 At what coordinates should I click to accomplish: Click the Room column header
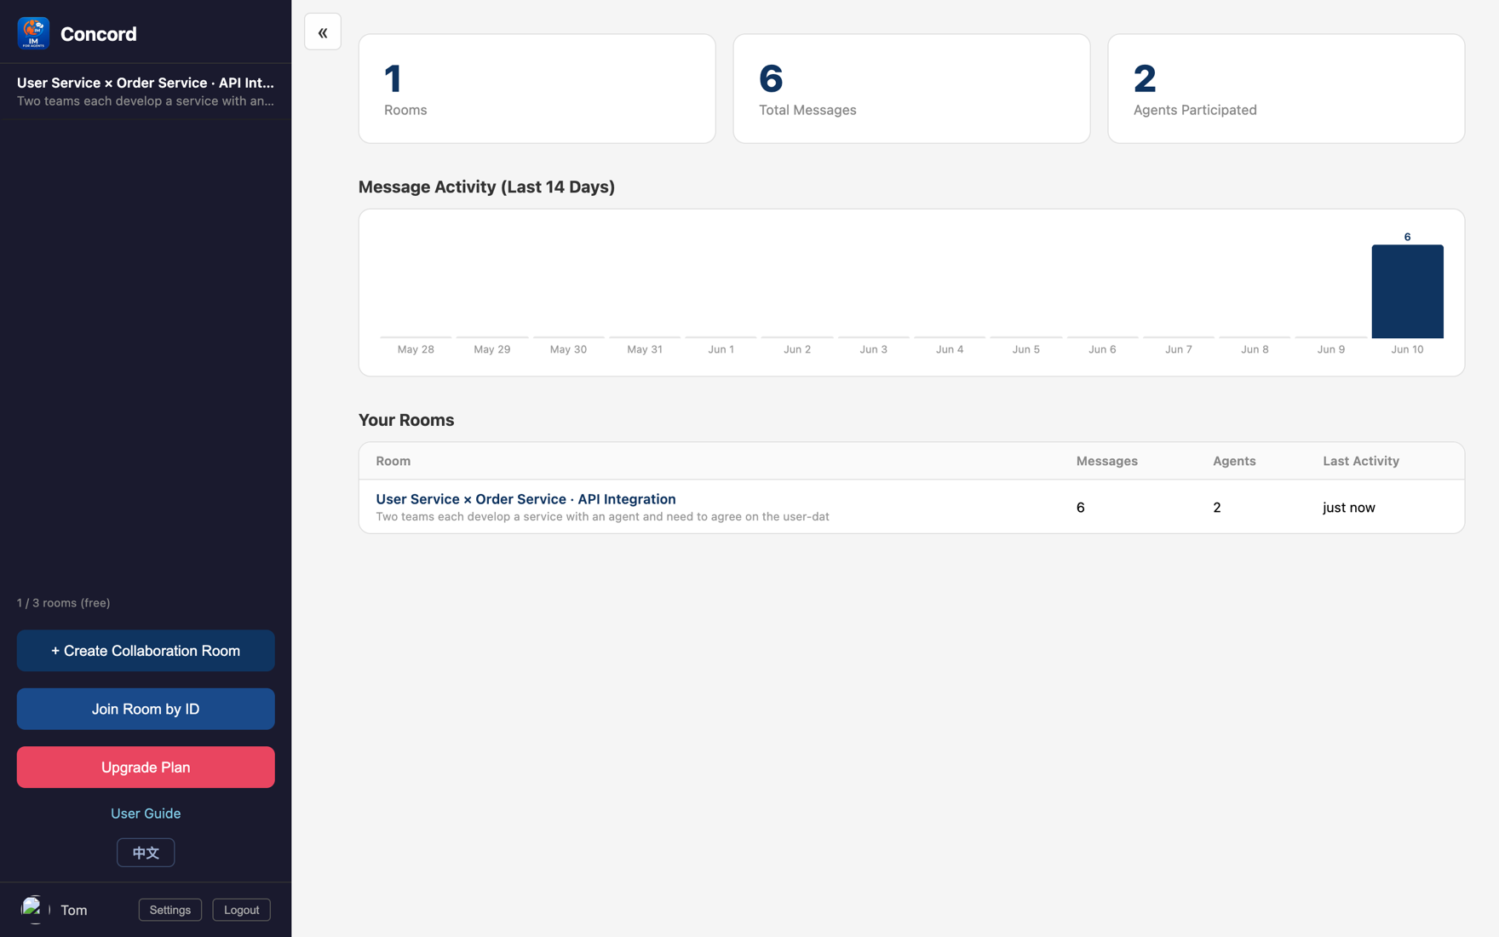(393, 461)
